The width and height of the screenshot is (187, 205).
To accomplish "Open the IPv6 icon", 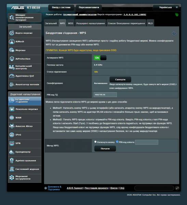I will [12, 135].
